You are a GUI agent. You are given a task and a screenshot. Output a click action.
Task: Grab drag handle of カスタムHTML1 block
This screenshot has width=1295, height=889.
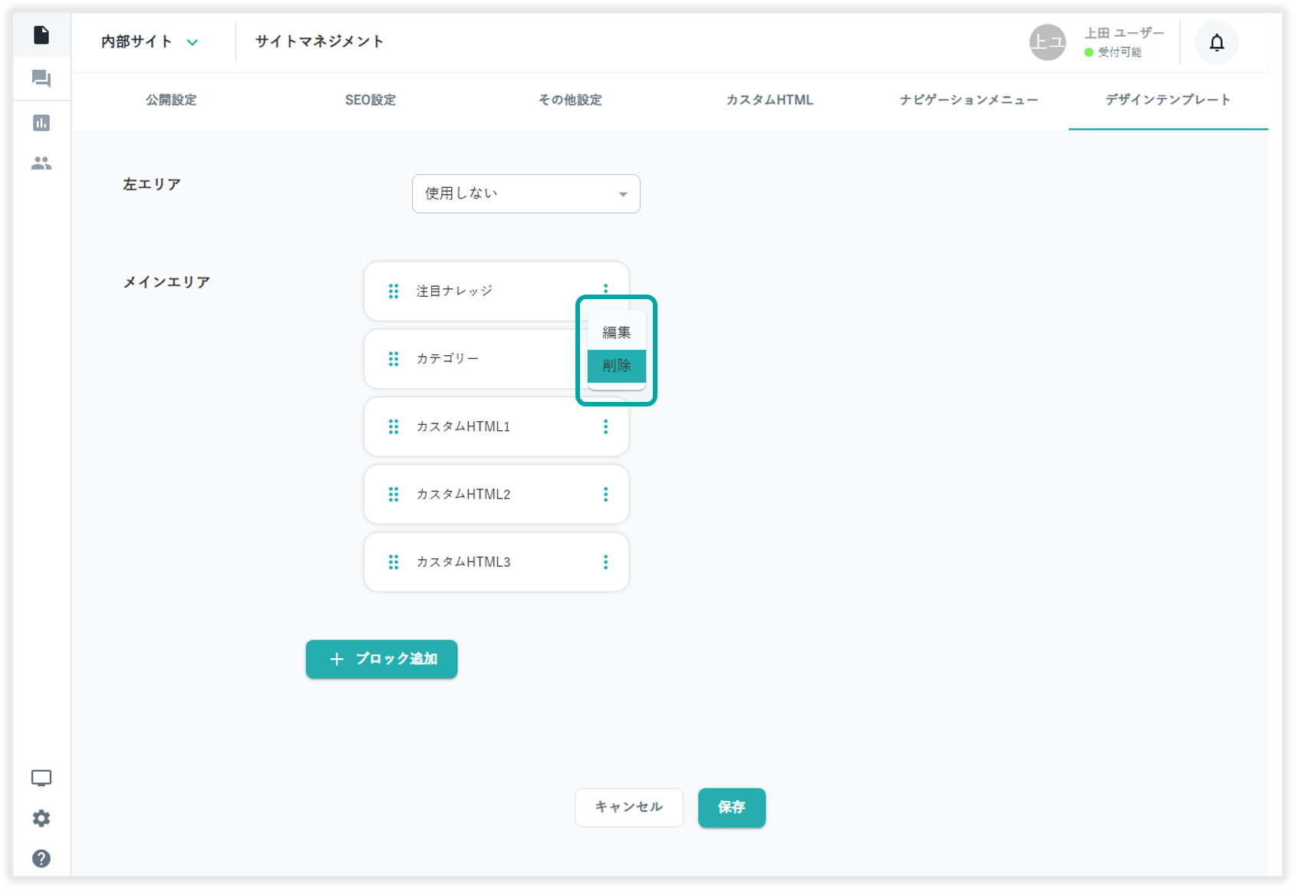click(394, 426)
